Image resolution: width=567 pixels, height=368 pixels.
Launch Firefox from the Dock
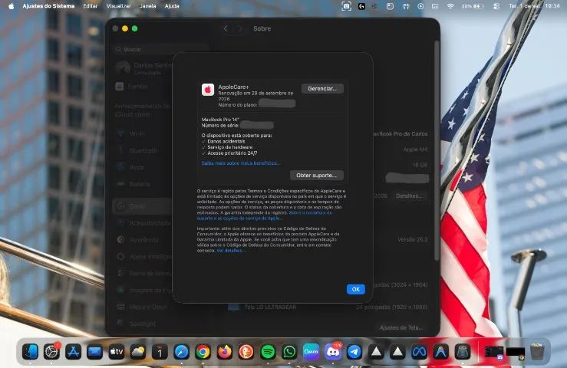(x=225, y=352)
